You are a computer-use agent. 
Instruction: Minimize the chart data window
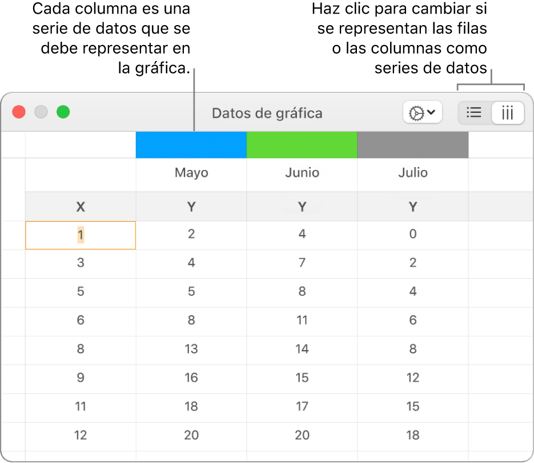pos(41,112)
